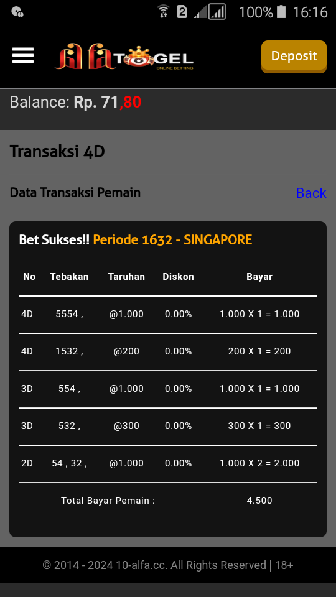Tap the battery status icon

pyautogui.click(x=281, y=12)
